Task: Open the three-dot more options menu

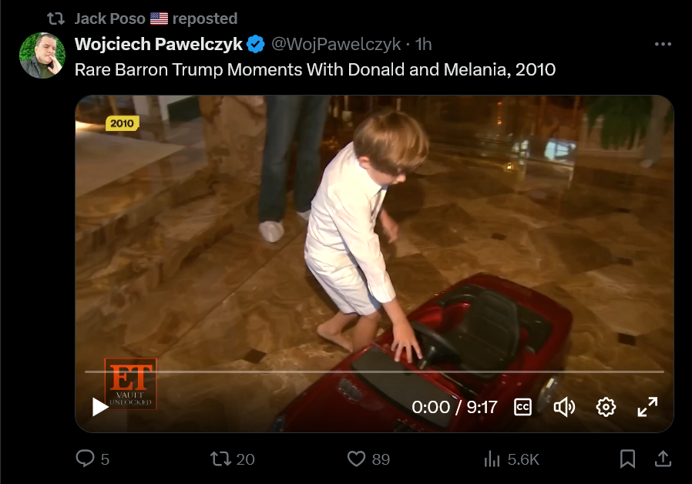Action: [x=663, y=44]
